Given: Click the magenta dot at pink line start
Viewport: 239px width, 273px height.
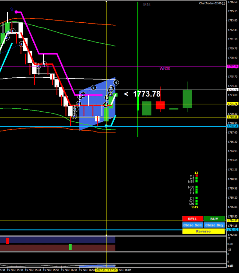Looking at the screenshot, I should coord(16,12).
